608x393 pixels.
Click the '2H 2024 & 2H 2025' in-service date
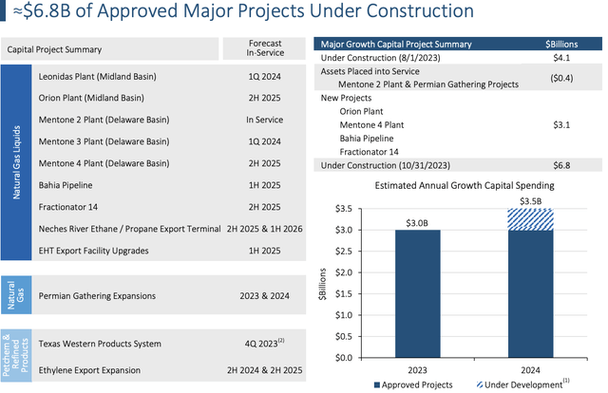coord(264,370)
